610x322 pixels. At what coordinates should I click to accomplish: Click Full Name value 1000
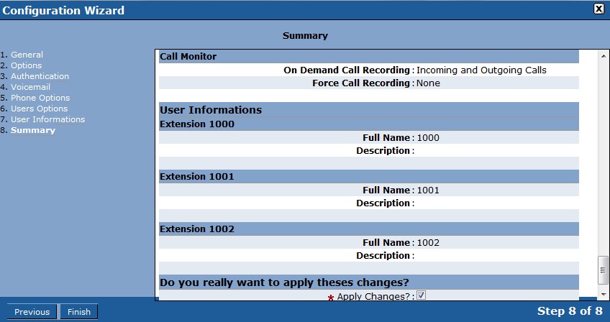point(428,138)
